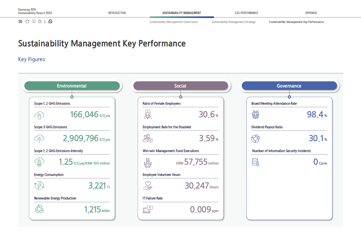Viewport: 361px width, 244px height.
Task: Click the Dividend Payout Ratio pie icon
Action: pyautogui.click(x=255, y=139)
